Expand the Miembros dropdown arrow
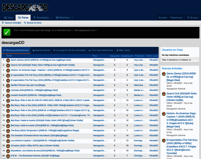201x159 pixels. click(x=72, y=17)
